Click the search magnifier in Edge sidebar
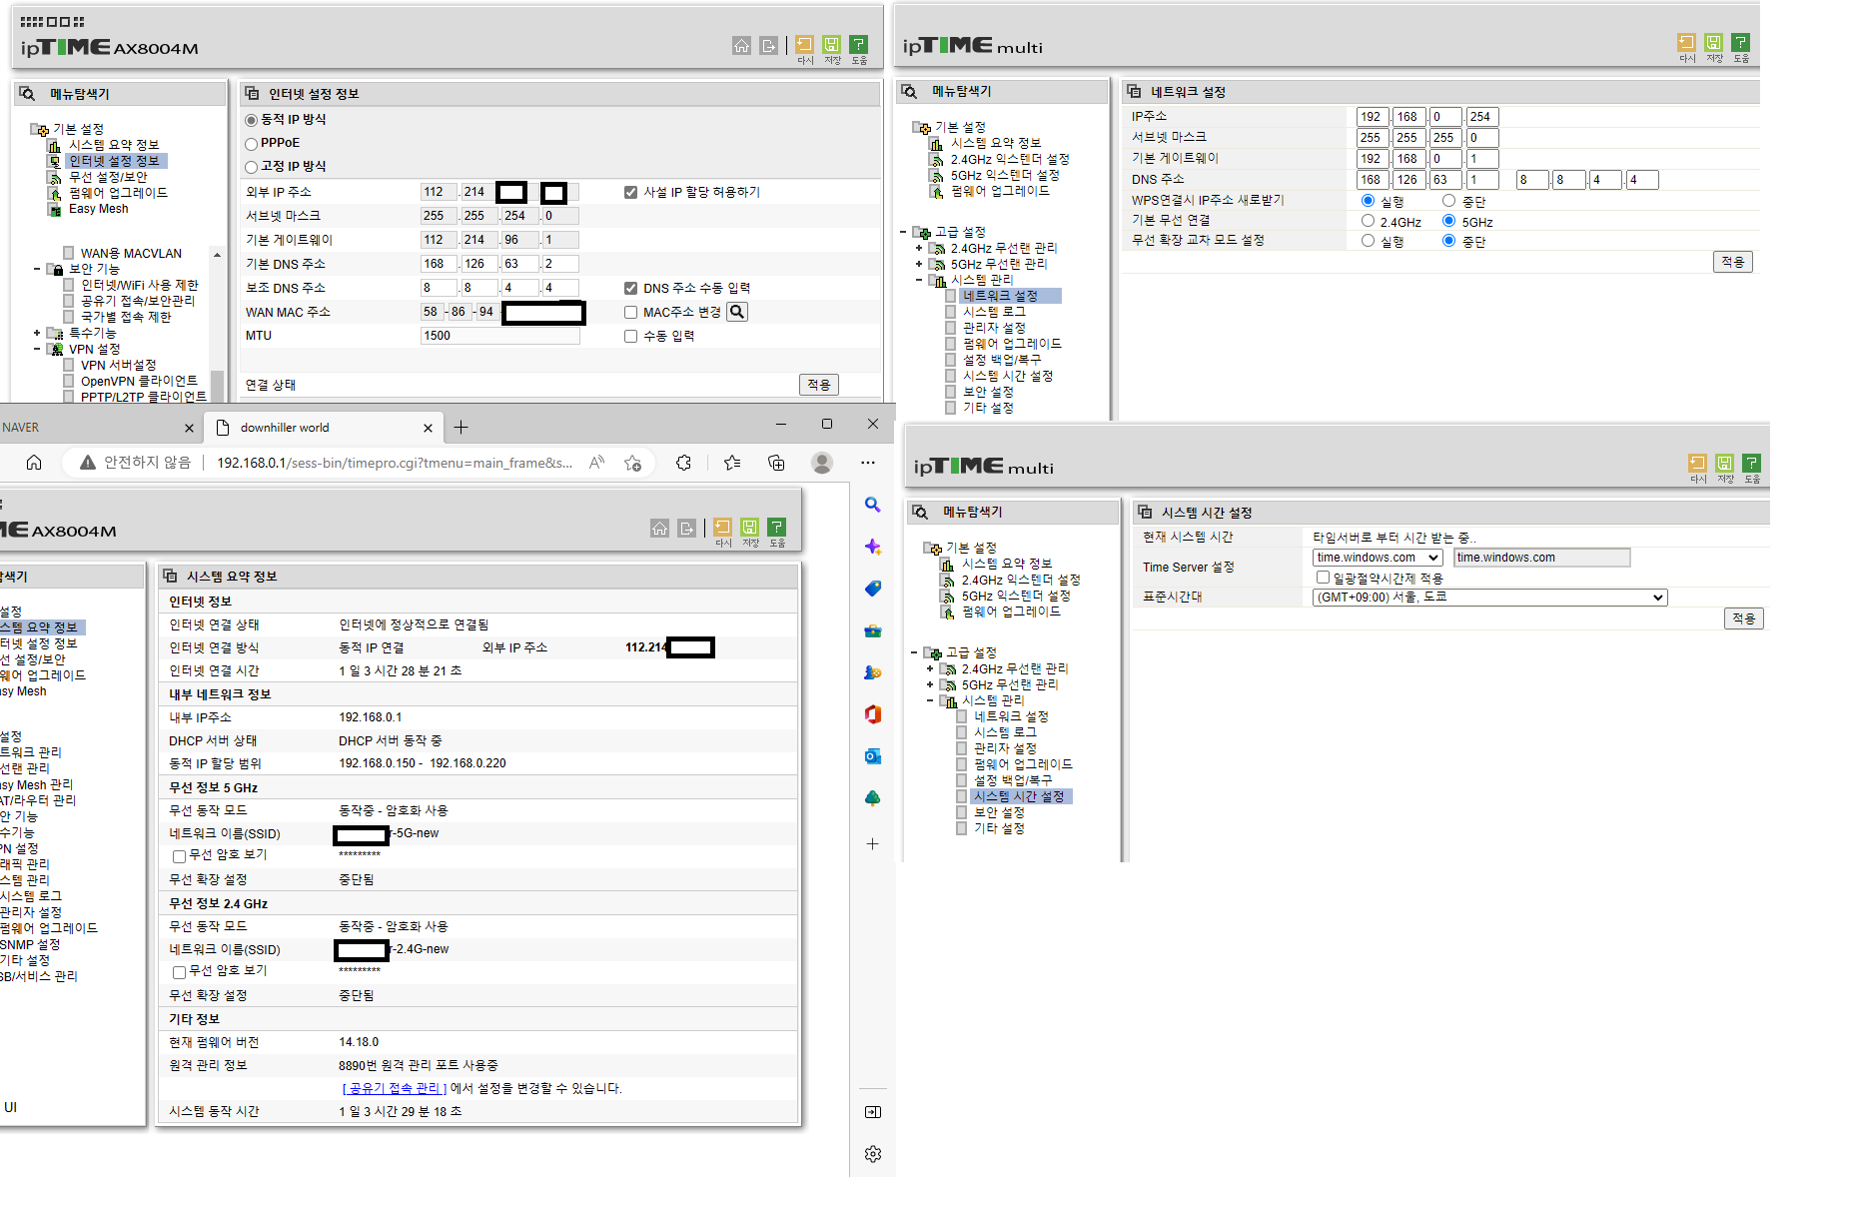This screenshot has width=1852, height=1229. (x=872, y=505)
